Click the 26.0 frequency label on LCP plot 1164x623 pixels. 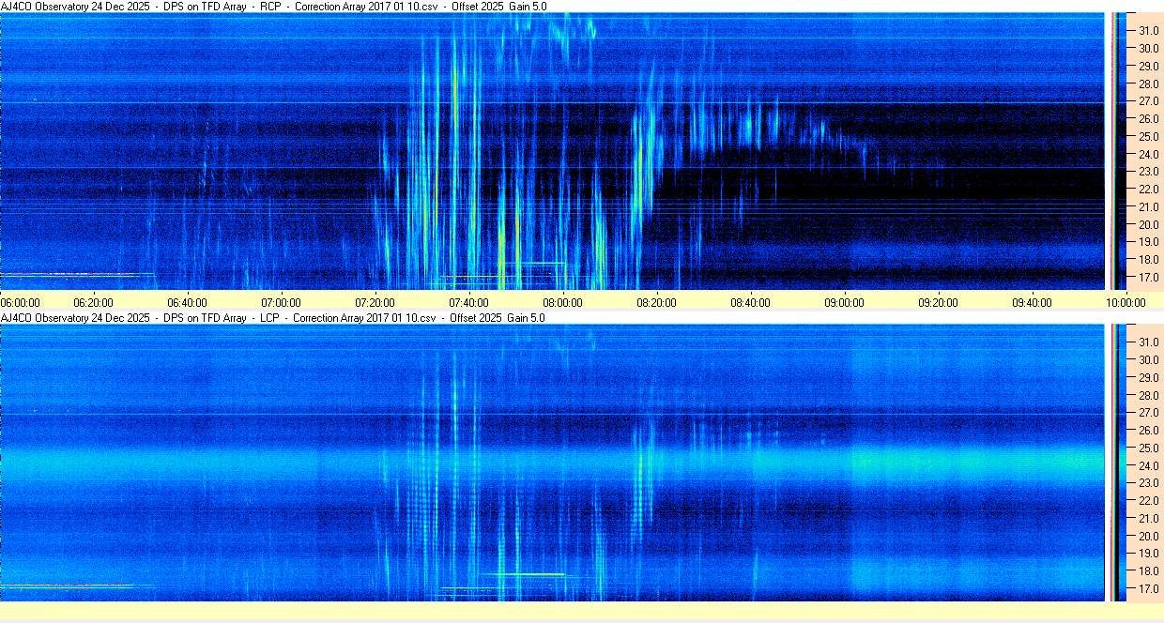pos(1149,430)
